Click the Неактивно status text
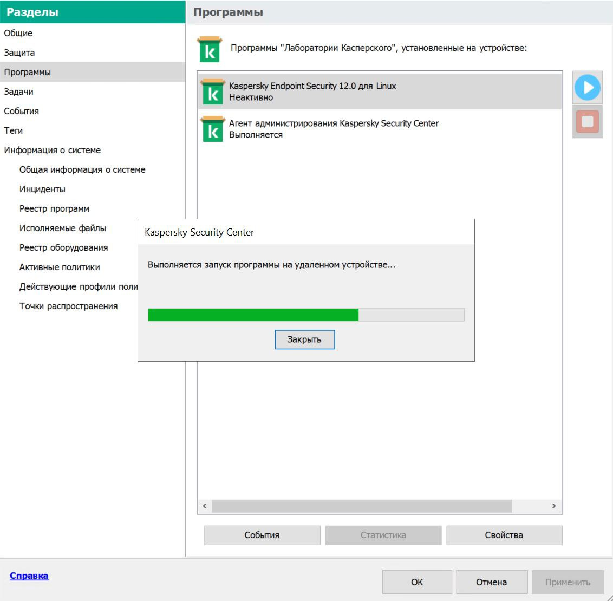Viewport: 613px width, 601px height. click(251, 97)
